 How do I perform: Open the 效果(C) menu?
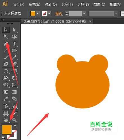click(99, 4)
